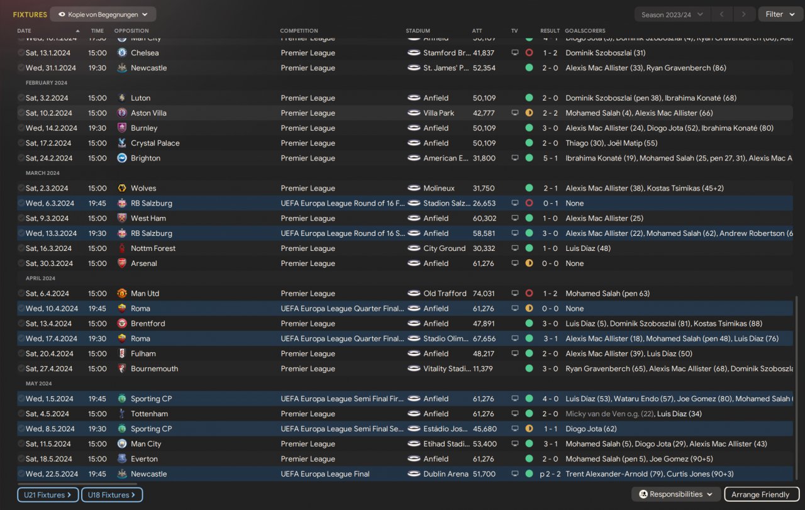
Task: Click the Arrange Friendly button
Action: coord(762,494)
